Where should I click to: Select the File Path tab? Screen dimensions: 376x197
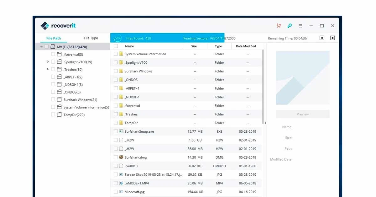click(x=54, y=38)
